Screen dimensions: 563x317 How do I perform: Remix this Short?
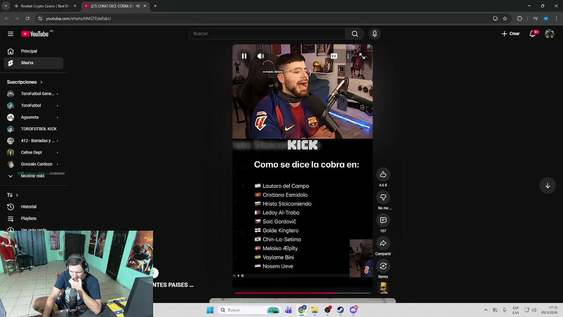(x=383, y=266)
